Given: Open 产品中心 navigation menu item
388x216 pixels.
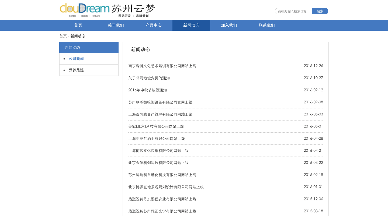Looking at the screenshot, I should coord(154,25).
